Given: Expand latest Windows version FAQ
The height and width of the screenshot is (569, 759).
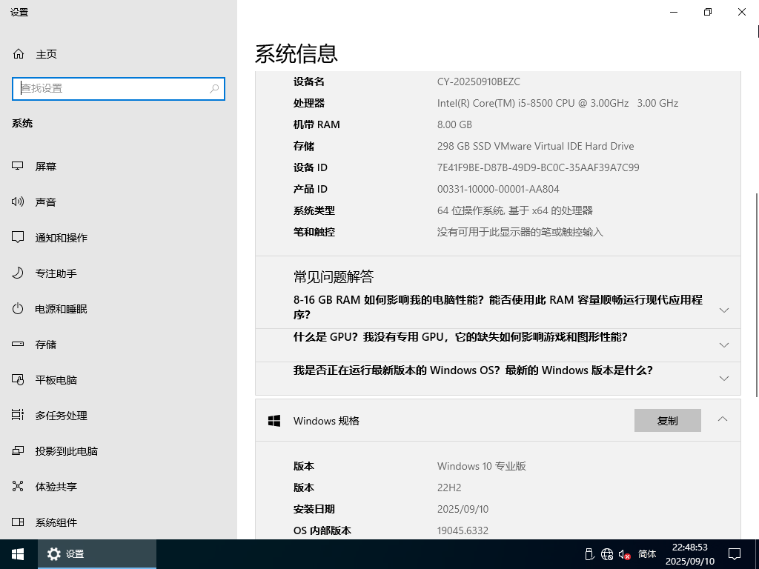Looking at the screenshot, I should tap(724, 378).
